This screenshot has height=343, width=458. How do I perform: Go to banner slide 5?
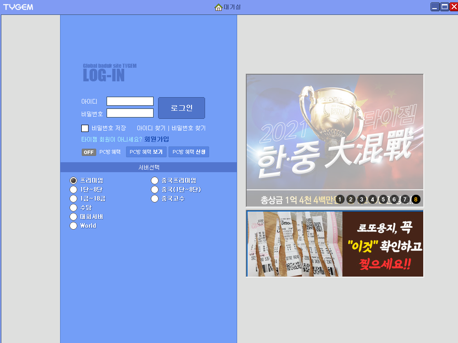(383, 200)
